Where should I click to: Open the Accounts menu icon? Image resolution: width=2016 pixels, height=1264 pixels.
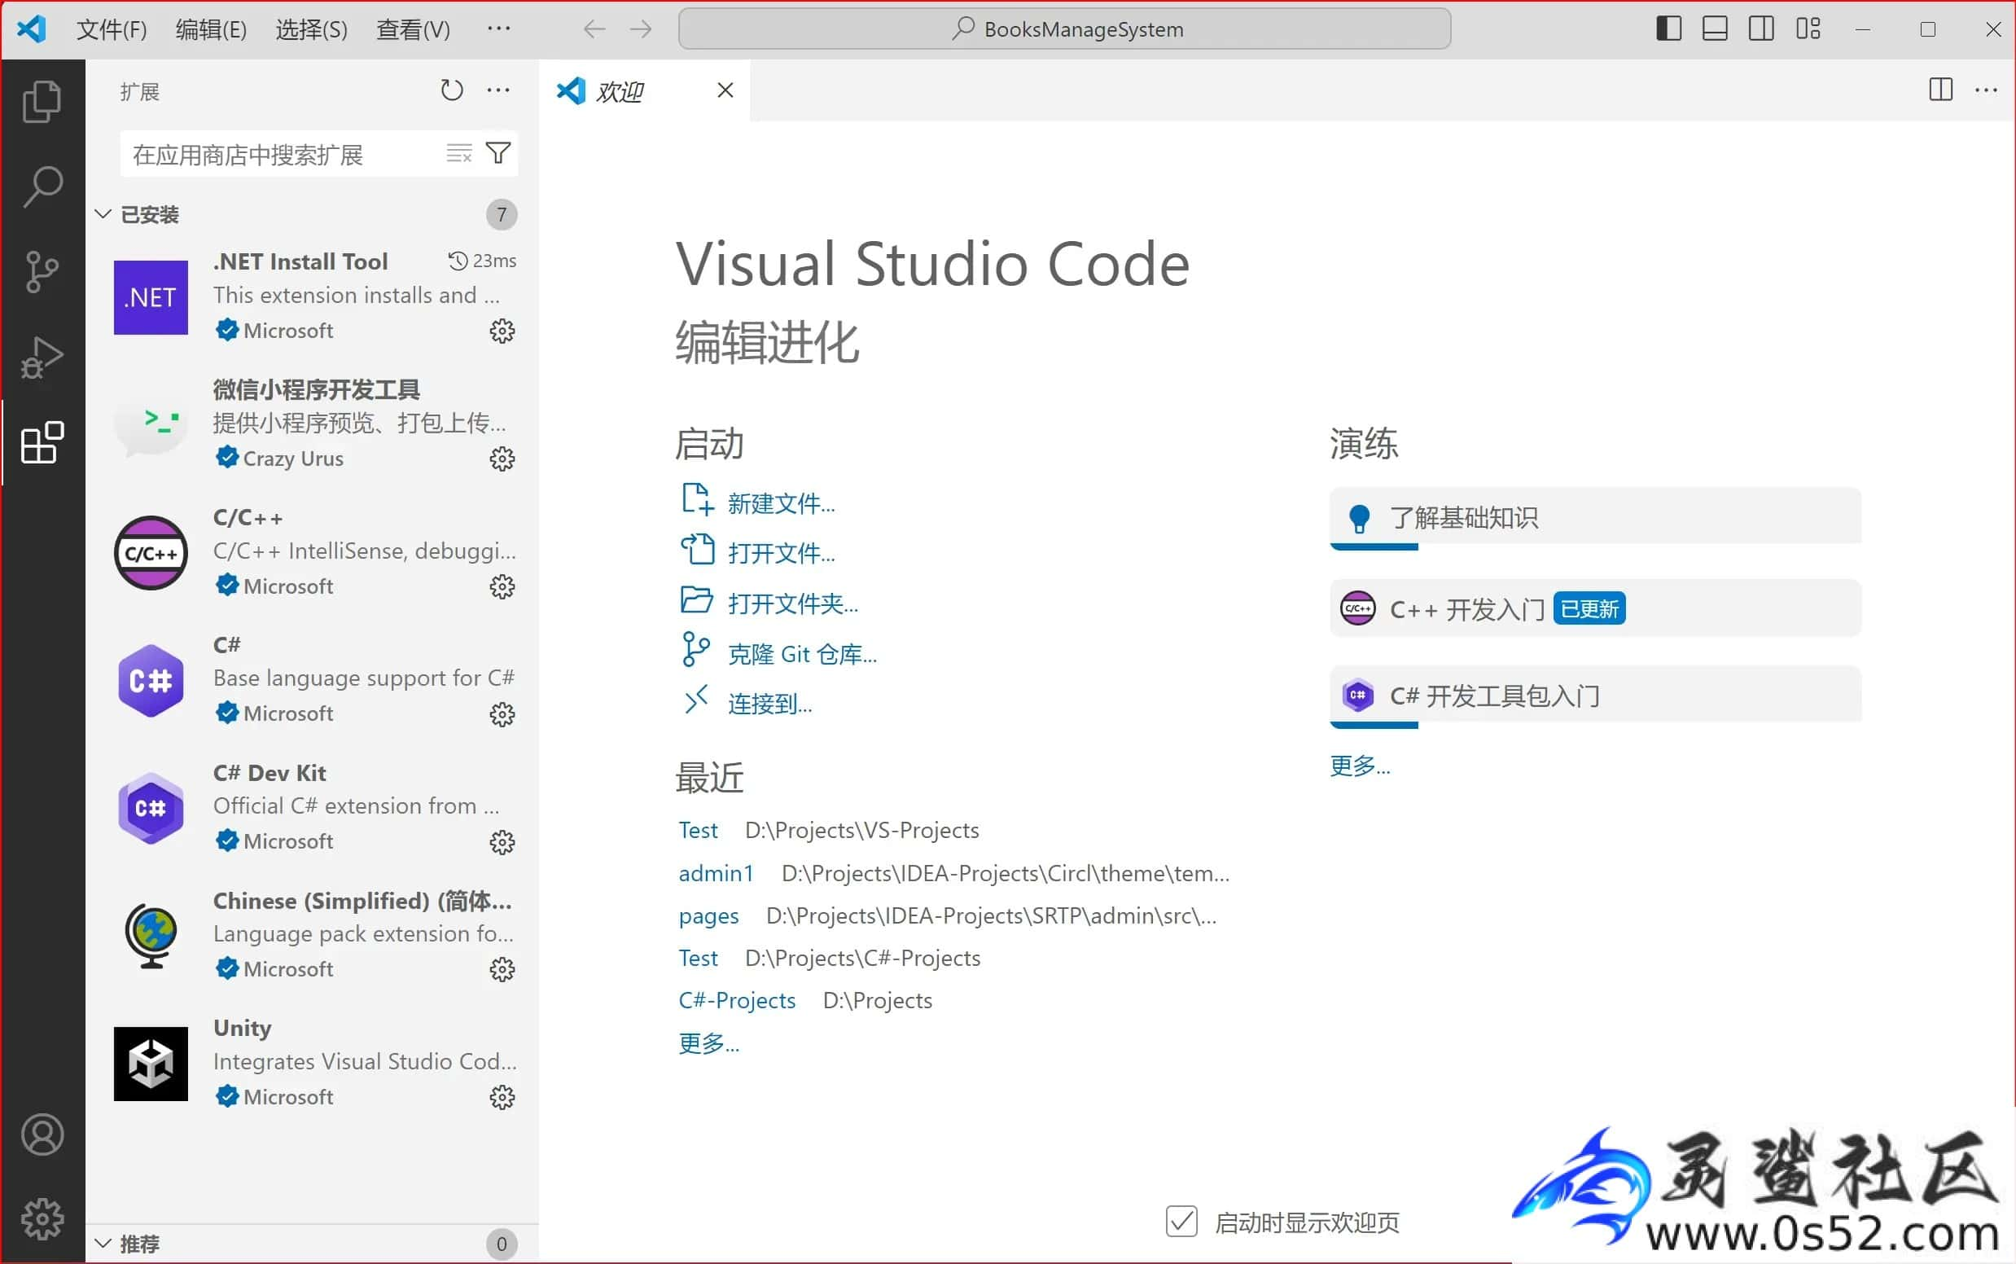click(x=42, y=1135)
